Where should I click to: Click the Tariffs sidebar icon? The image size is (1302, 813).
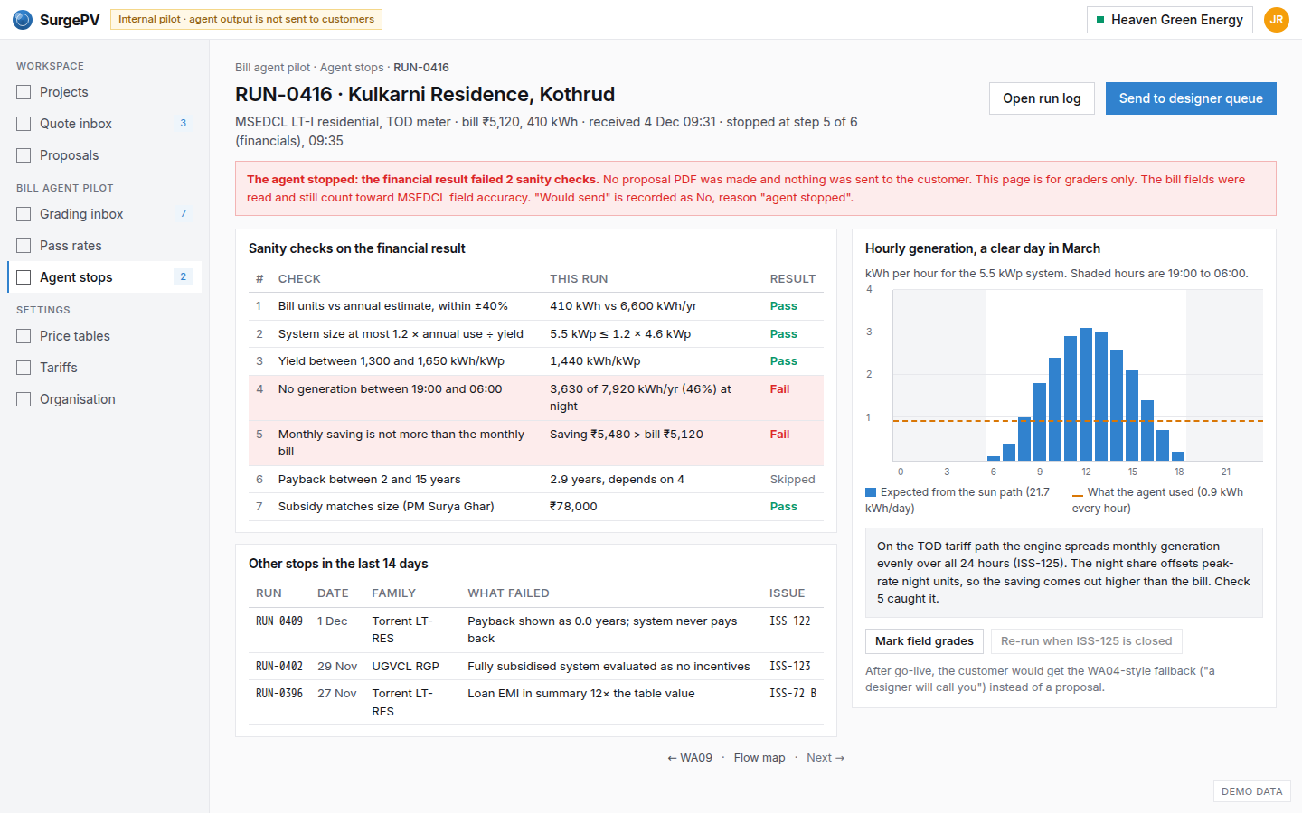pyautogui.click(x=24, y=368)
